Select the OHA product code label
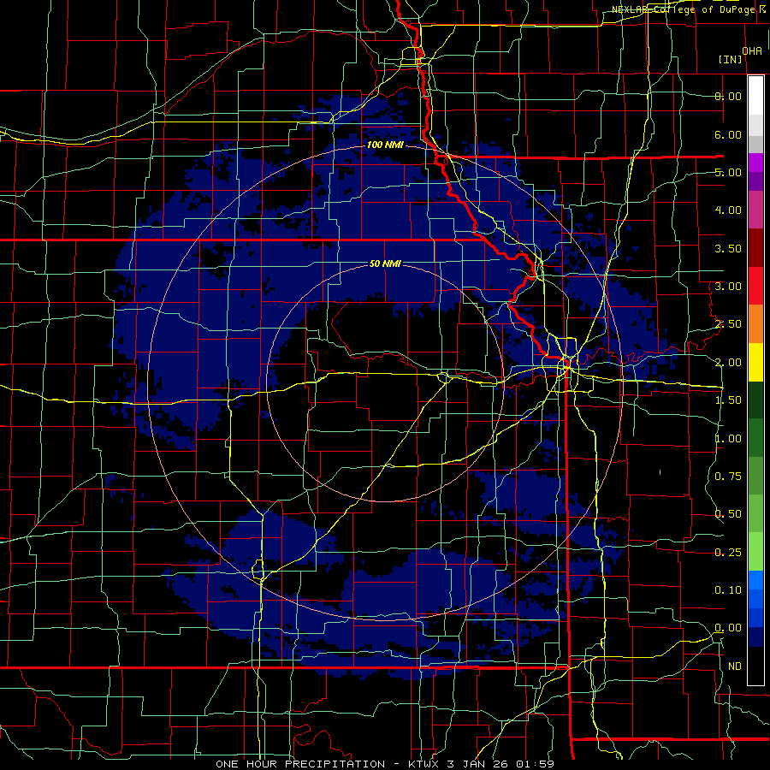Screen dimensions: 770x770 752,51
